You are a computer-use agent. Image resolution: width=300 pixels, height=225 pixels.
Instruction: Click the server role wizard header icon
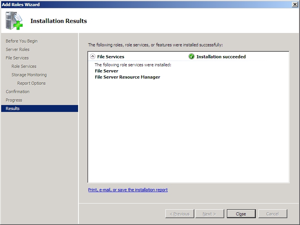point(14,21)
